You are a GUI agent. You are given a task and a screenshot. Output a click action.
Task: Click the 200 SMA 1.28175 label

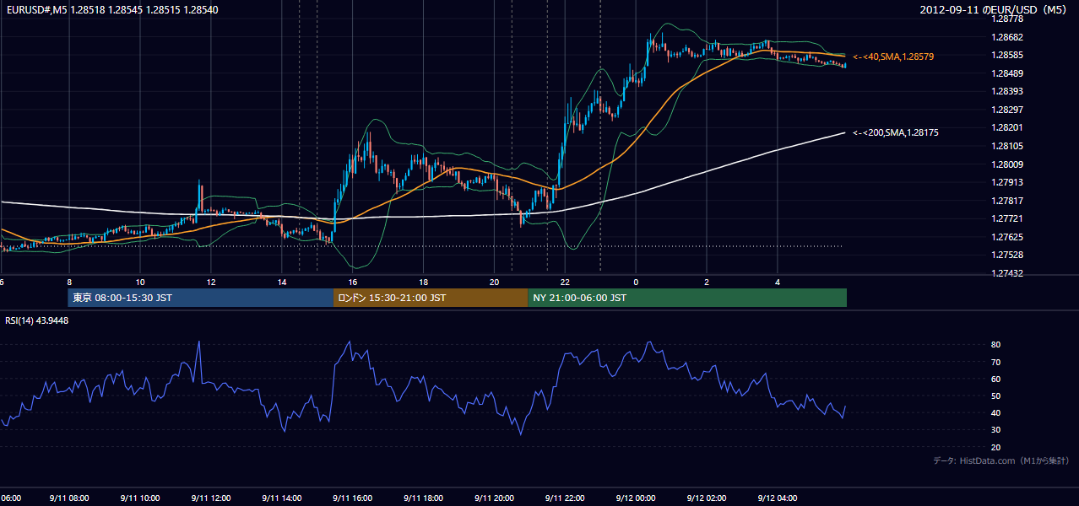(896, 132)
